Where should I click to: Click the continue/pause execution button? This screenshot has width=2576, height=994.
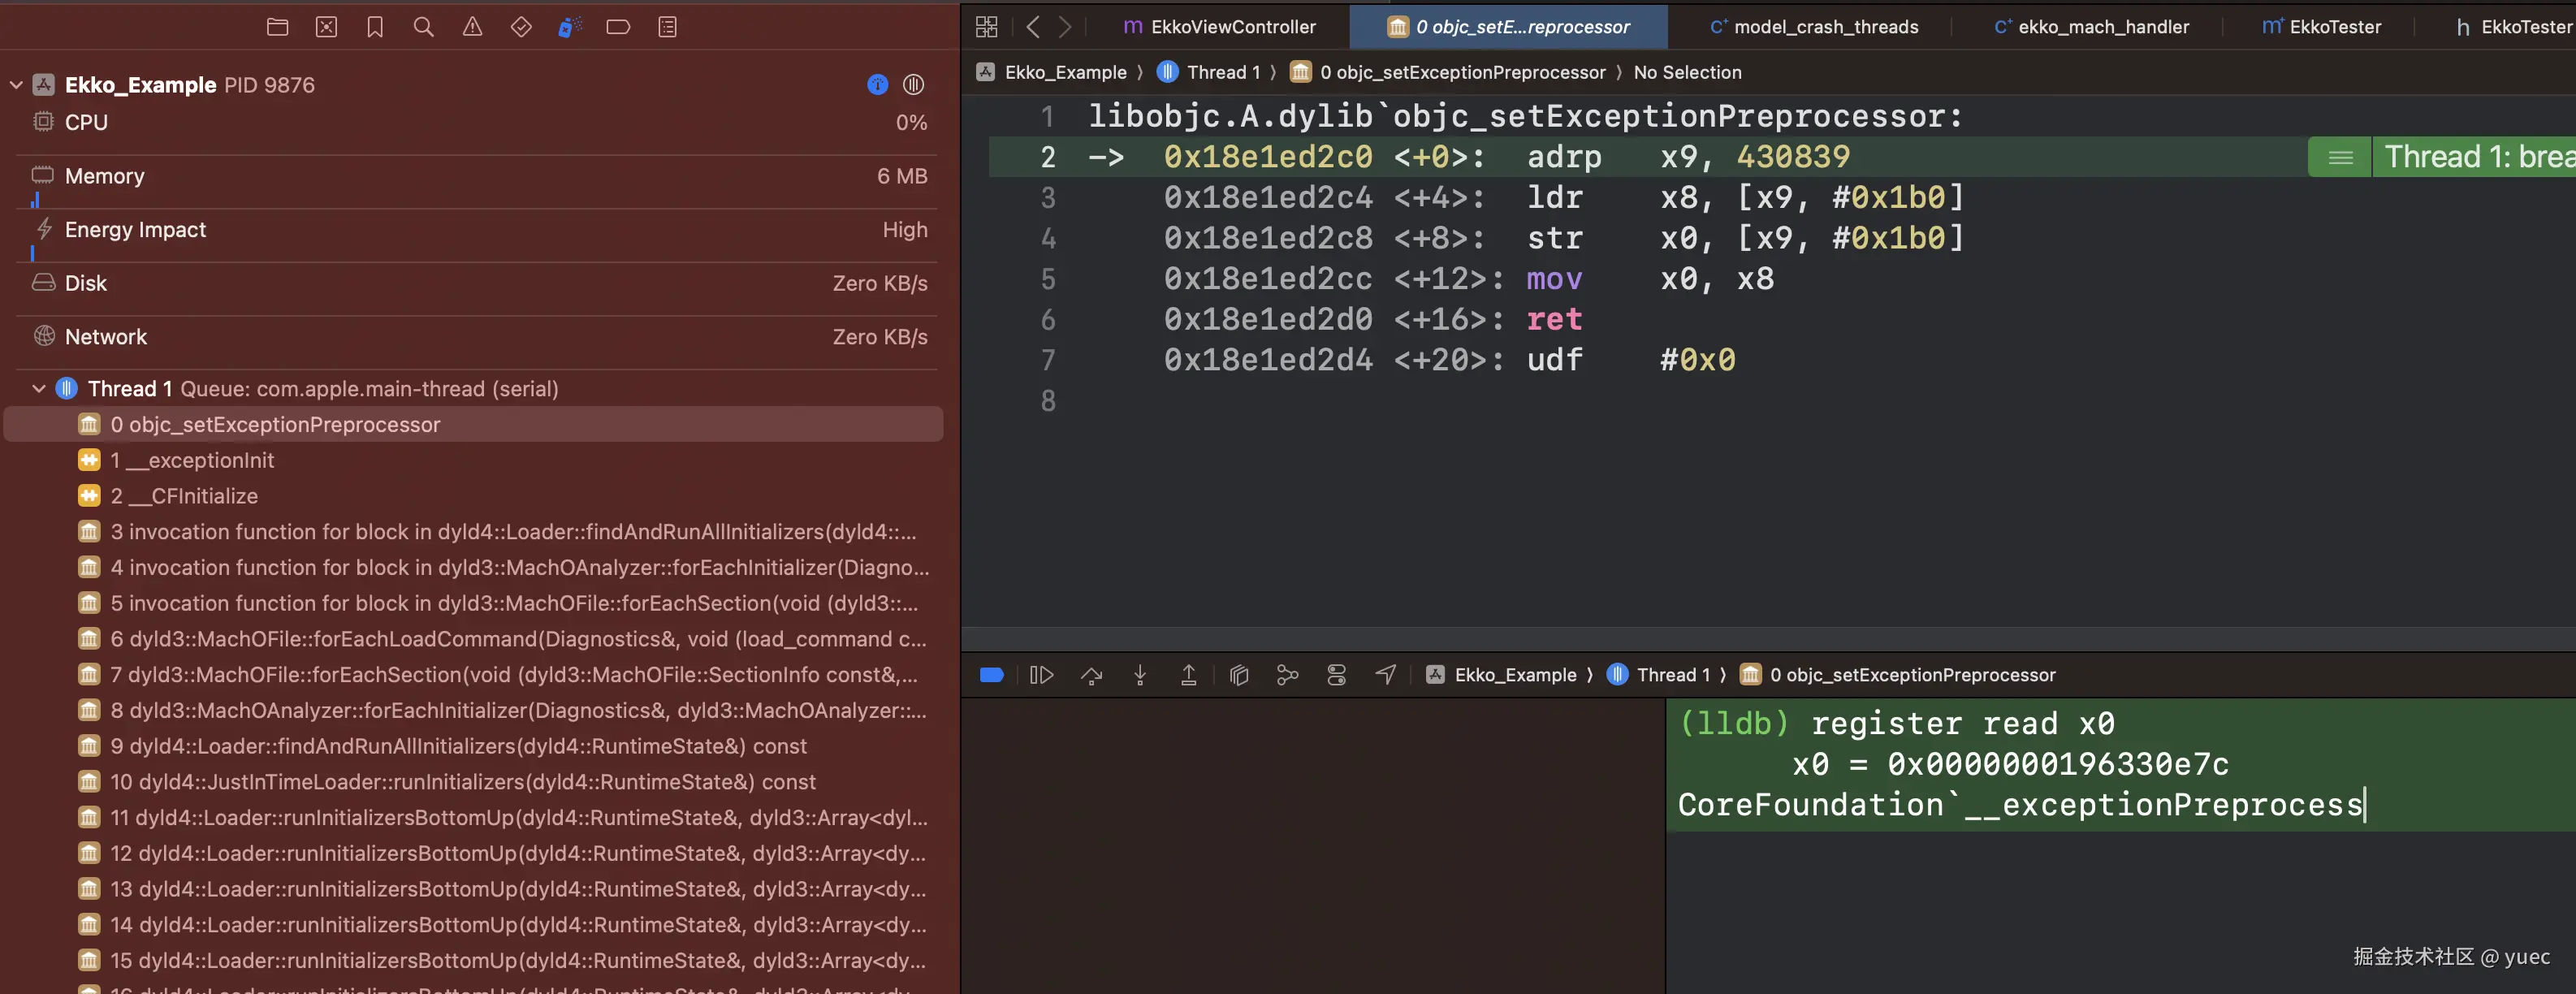click(1041, 675)
